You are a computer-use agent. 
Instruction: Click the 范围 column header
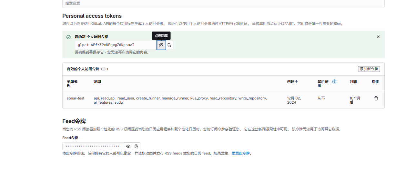97,81
